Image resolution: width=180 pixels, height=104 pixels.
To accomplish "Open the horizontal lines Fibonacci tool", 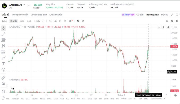I will [x=3, y=40].
